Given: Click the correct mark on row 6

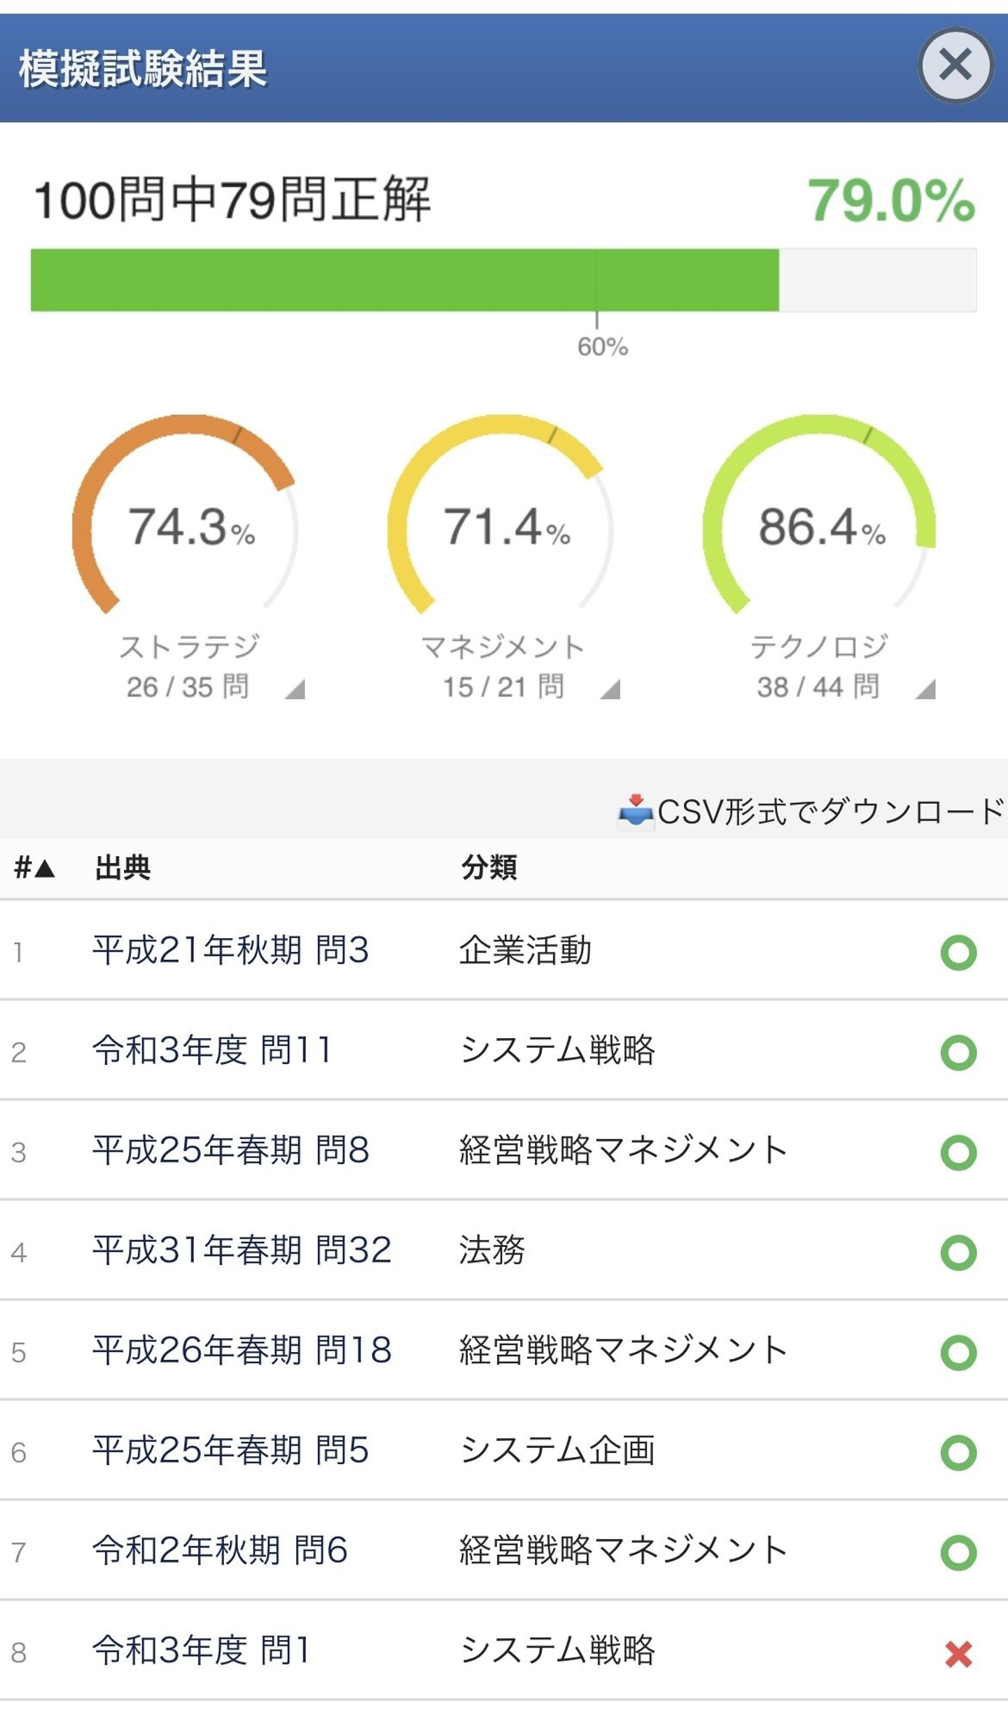Looking at the screenshot, I should tap(958, 1453).
